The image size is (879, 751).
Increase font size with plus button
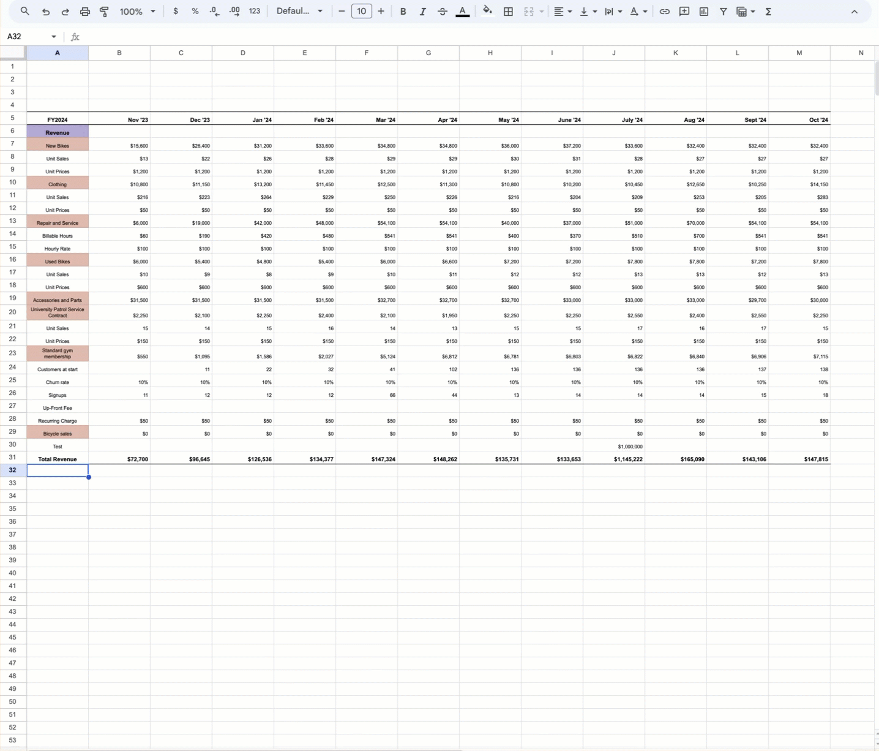click(x=381, y=11)
